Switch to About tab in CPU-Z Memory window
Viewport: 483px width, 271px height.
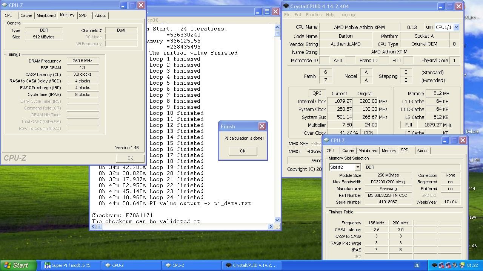(x=100, y=15)
